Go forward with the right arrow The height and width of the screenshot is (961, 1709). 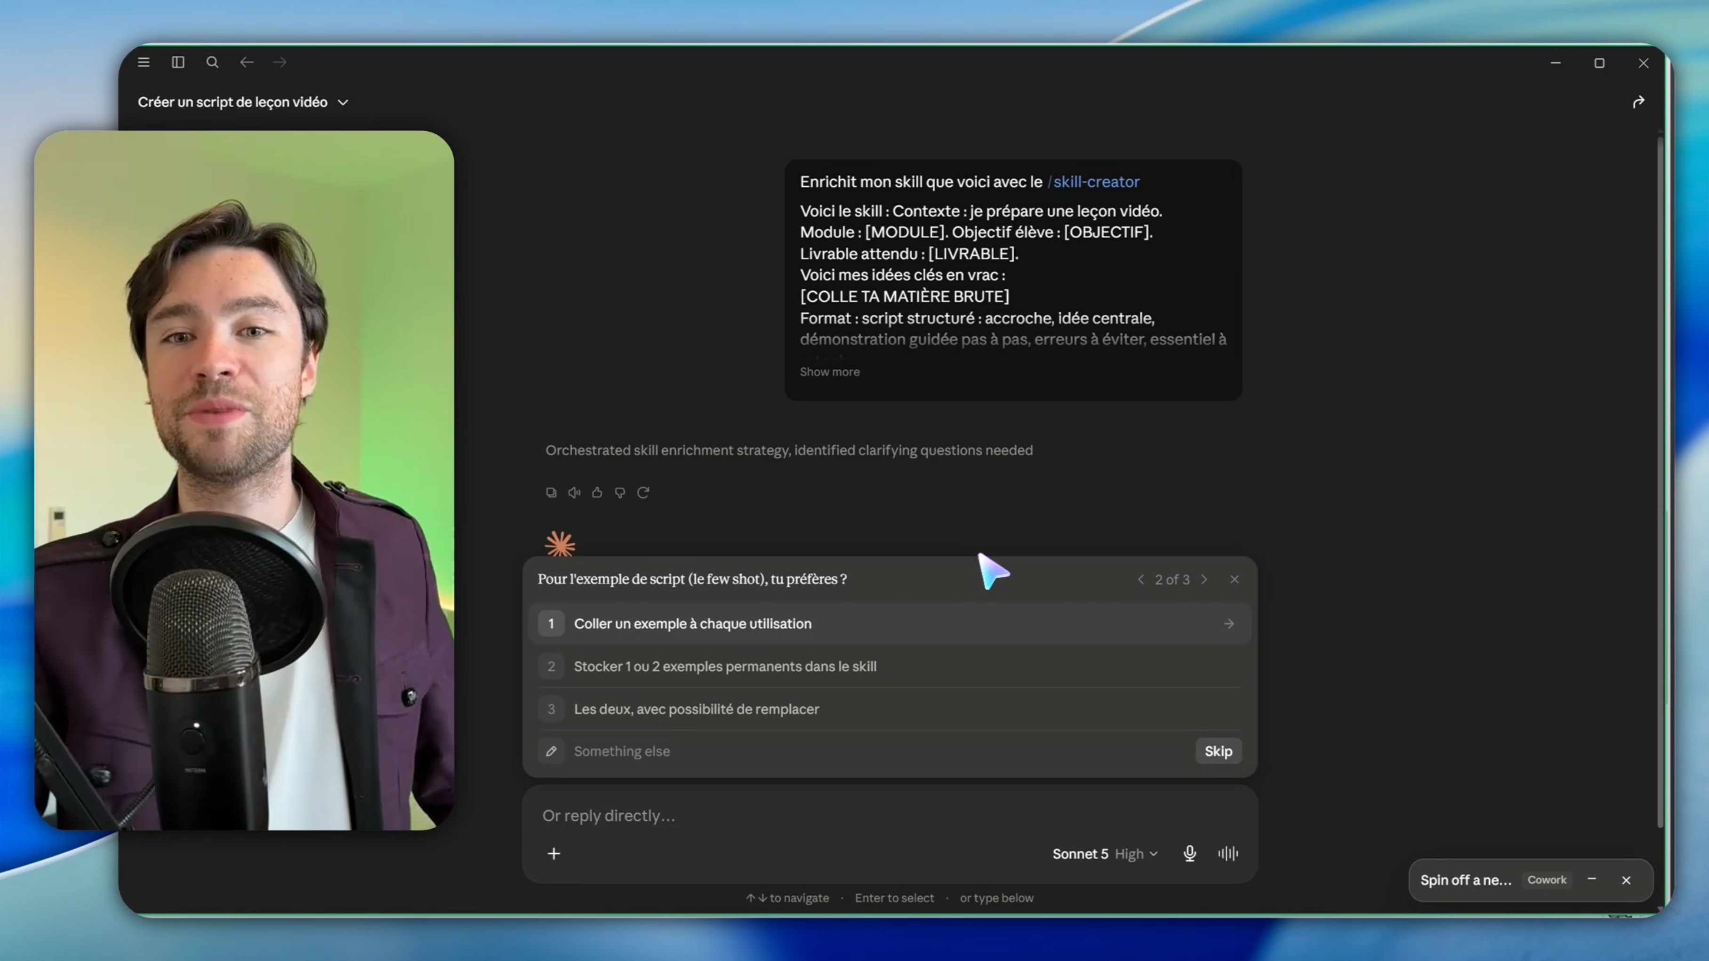coord(280,62)
